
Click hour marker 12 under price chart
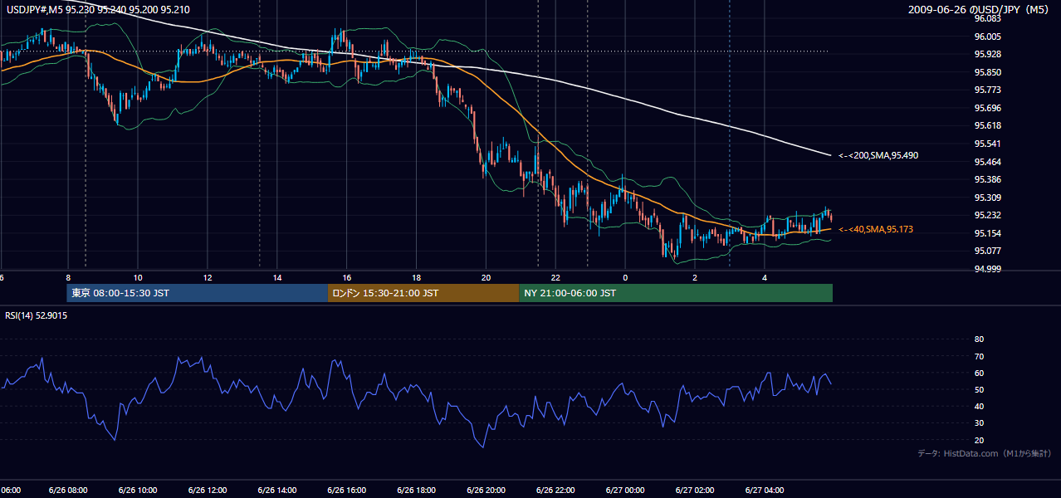[207, 277]
